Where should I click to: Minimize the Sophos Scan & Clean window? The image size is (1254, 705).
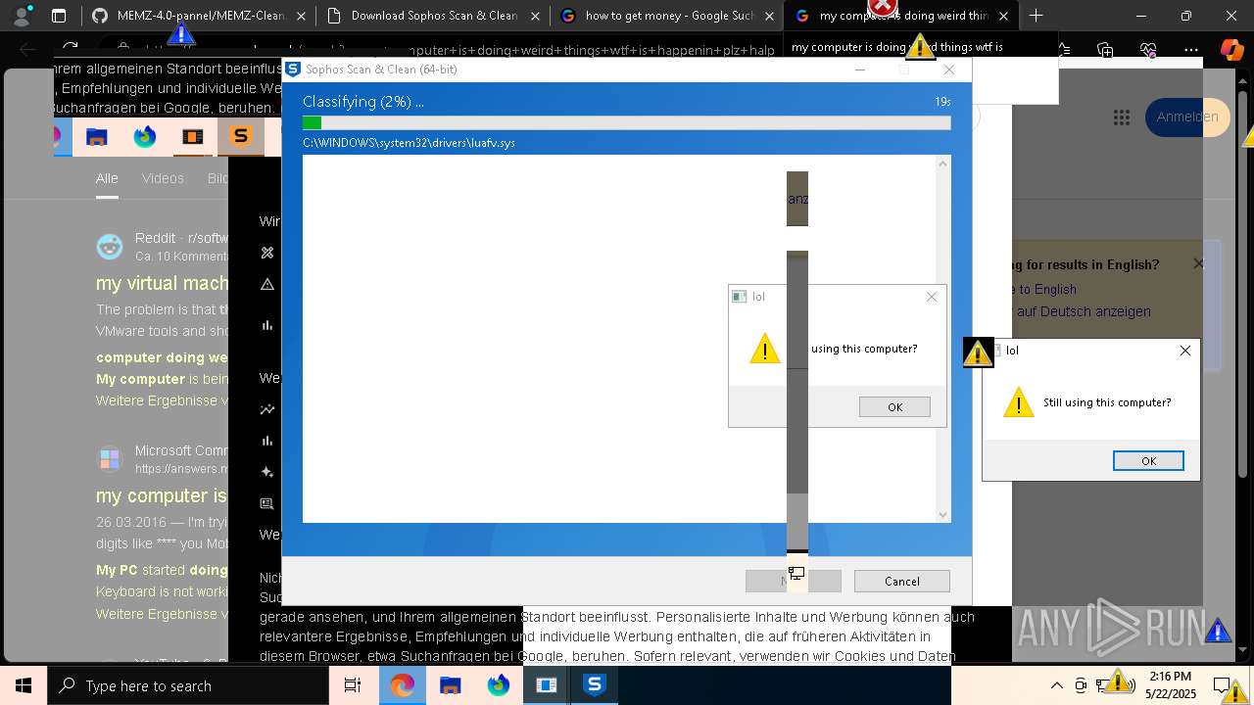click(859, 70)
